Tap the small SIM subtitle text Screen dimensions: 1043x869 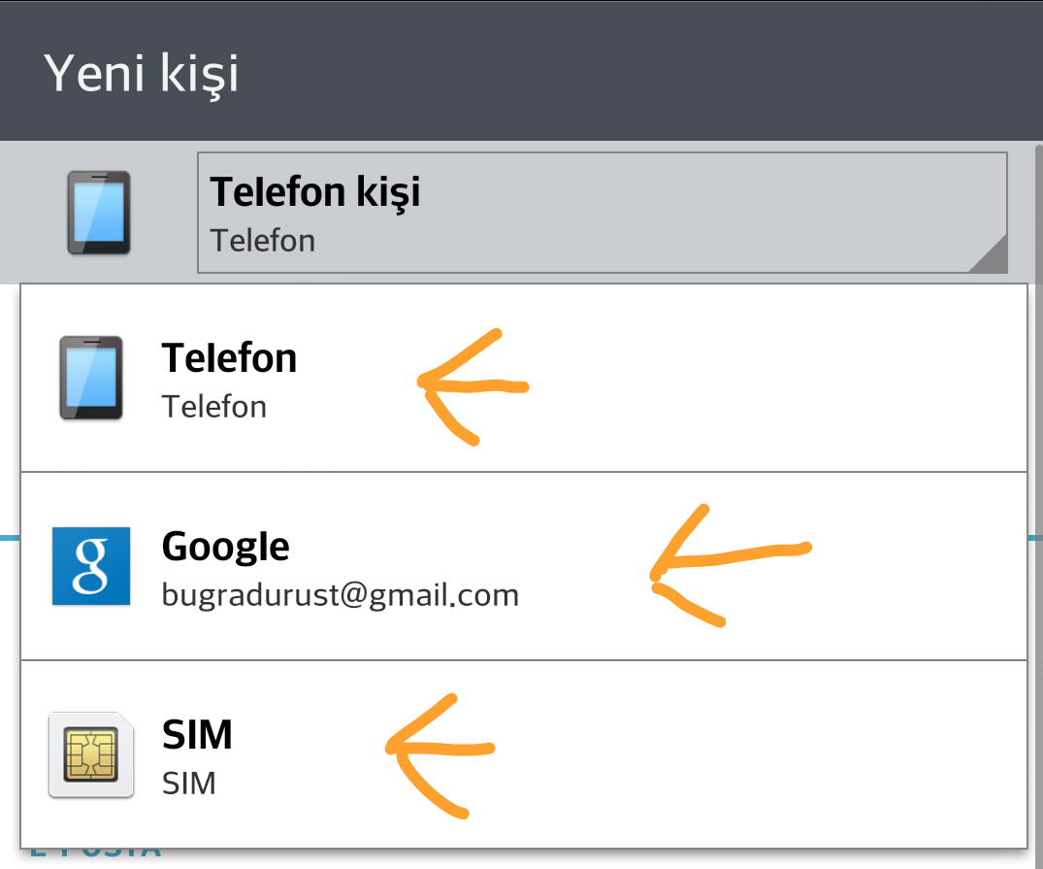pos(189,784)
